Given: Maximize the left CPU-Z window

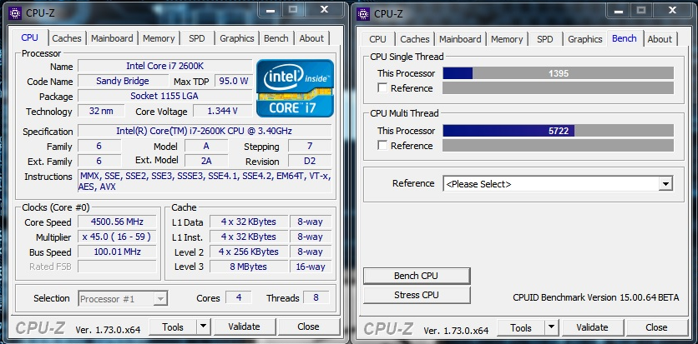Looking at the screenshot, I should pos(293,10).
